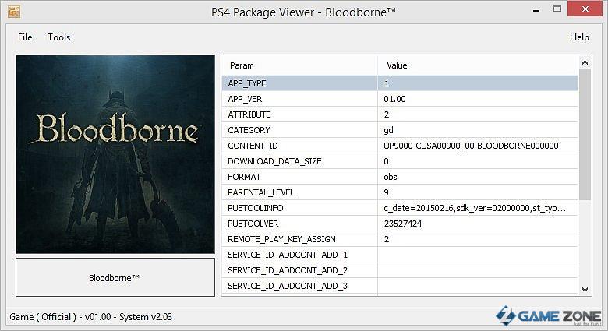Image resolution: width=608 pixels, height=331 pixels.
Task: Click the UP9000-CUSA00900_00-BLOODBORNE000000 value
Action: coord(471,146)
